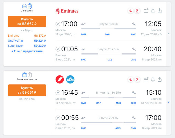Click hourglass long layover icon on KLM ticket
This screenshot has height=138, width=175.
[x=137, y=79]
